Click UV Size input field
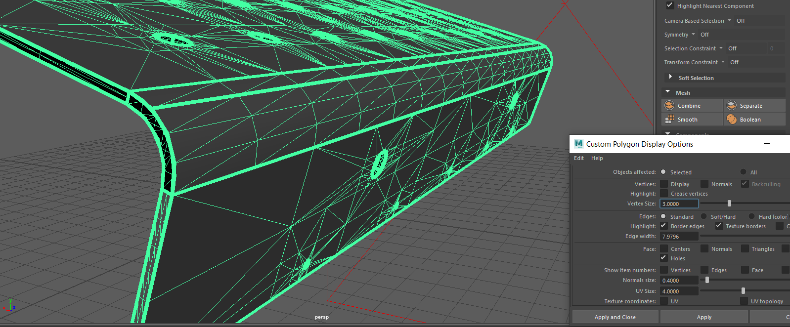Screen dimensions: 790x327 pos(679,291)
